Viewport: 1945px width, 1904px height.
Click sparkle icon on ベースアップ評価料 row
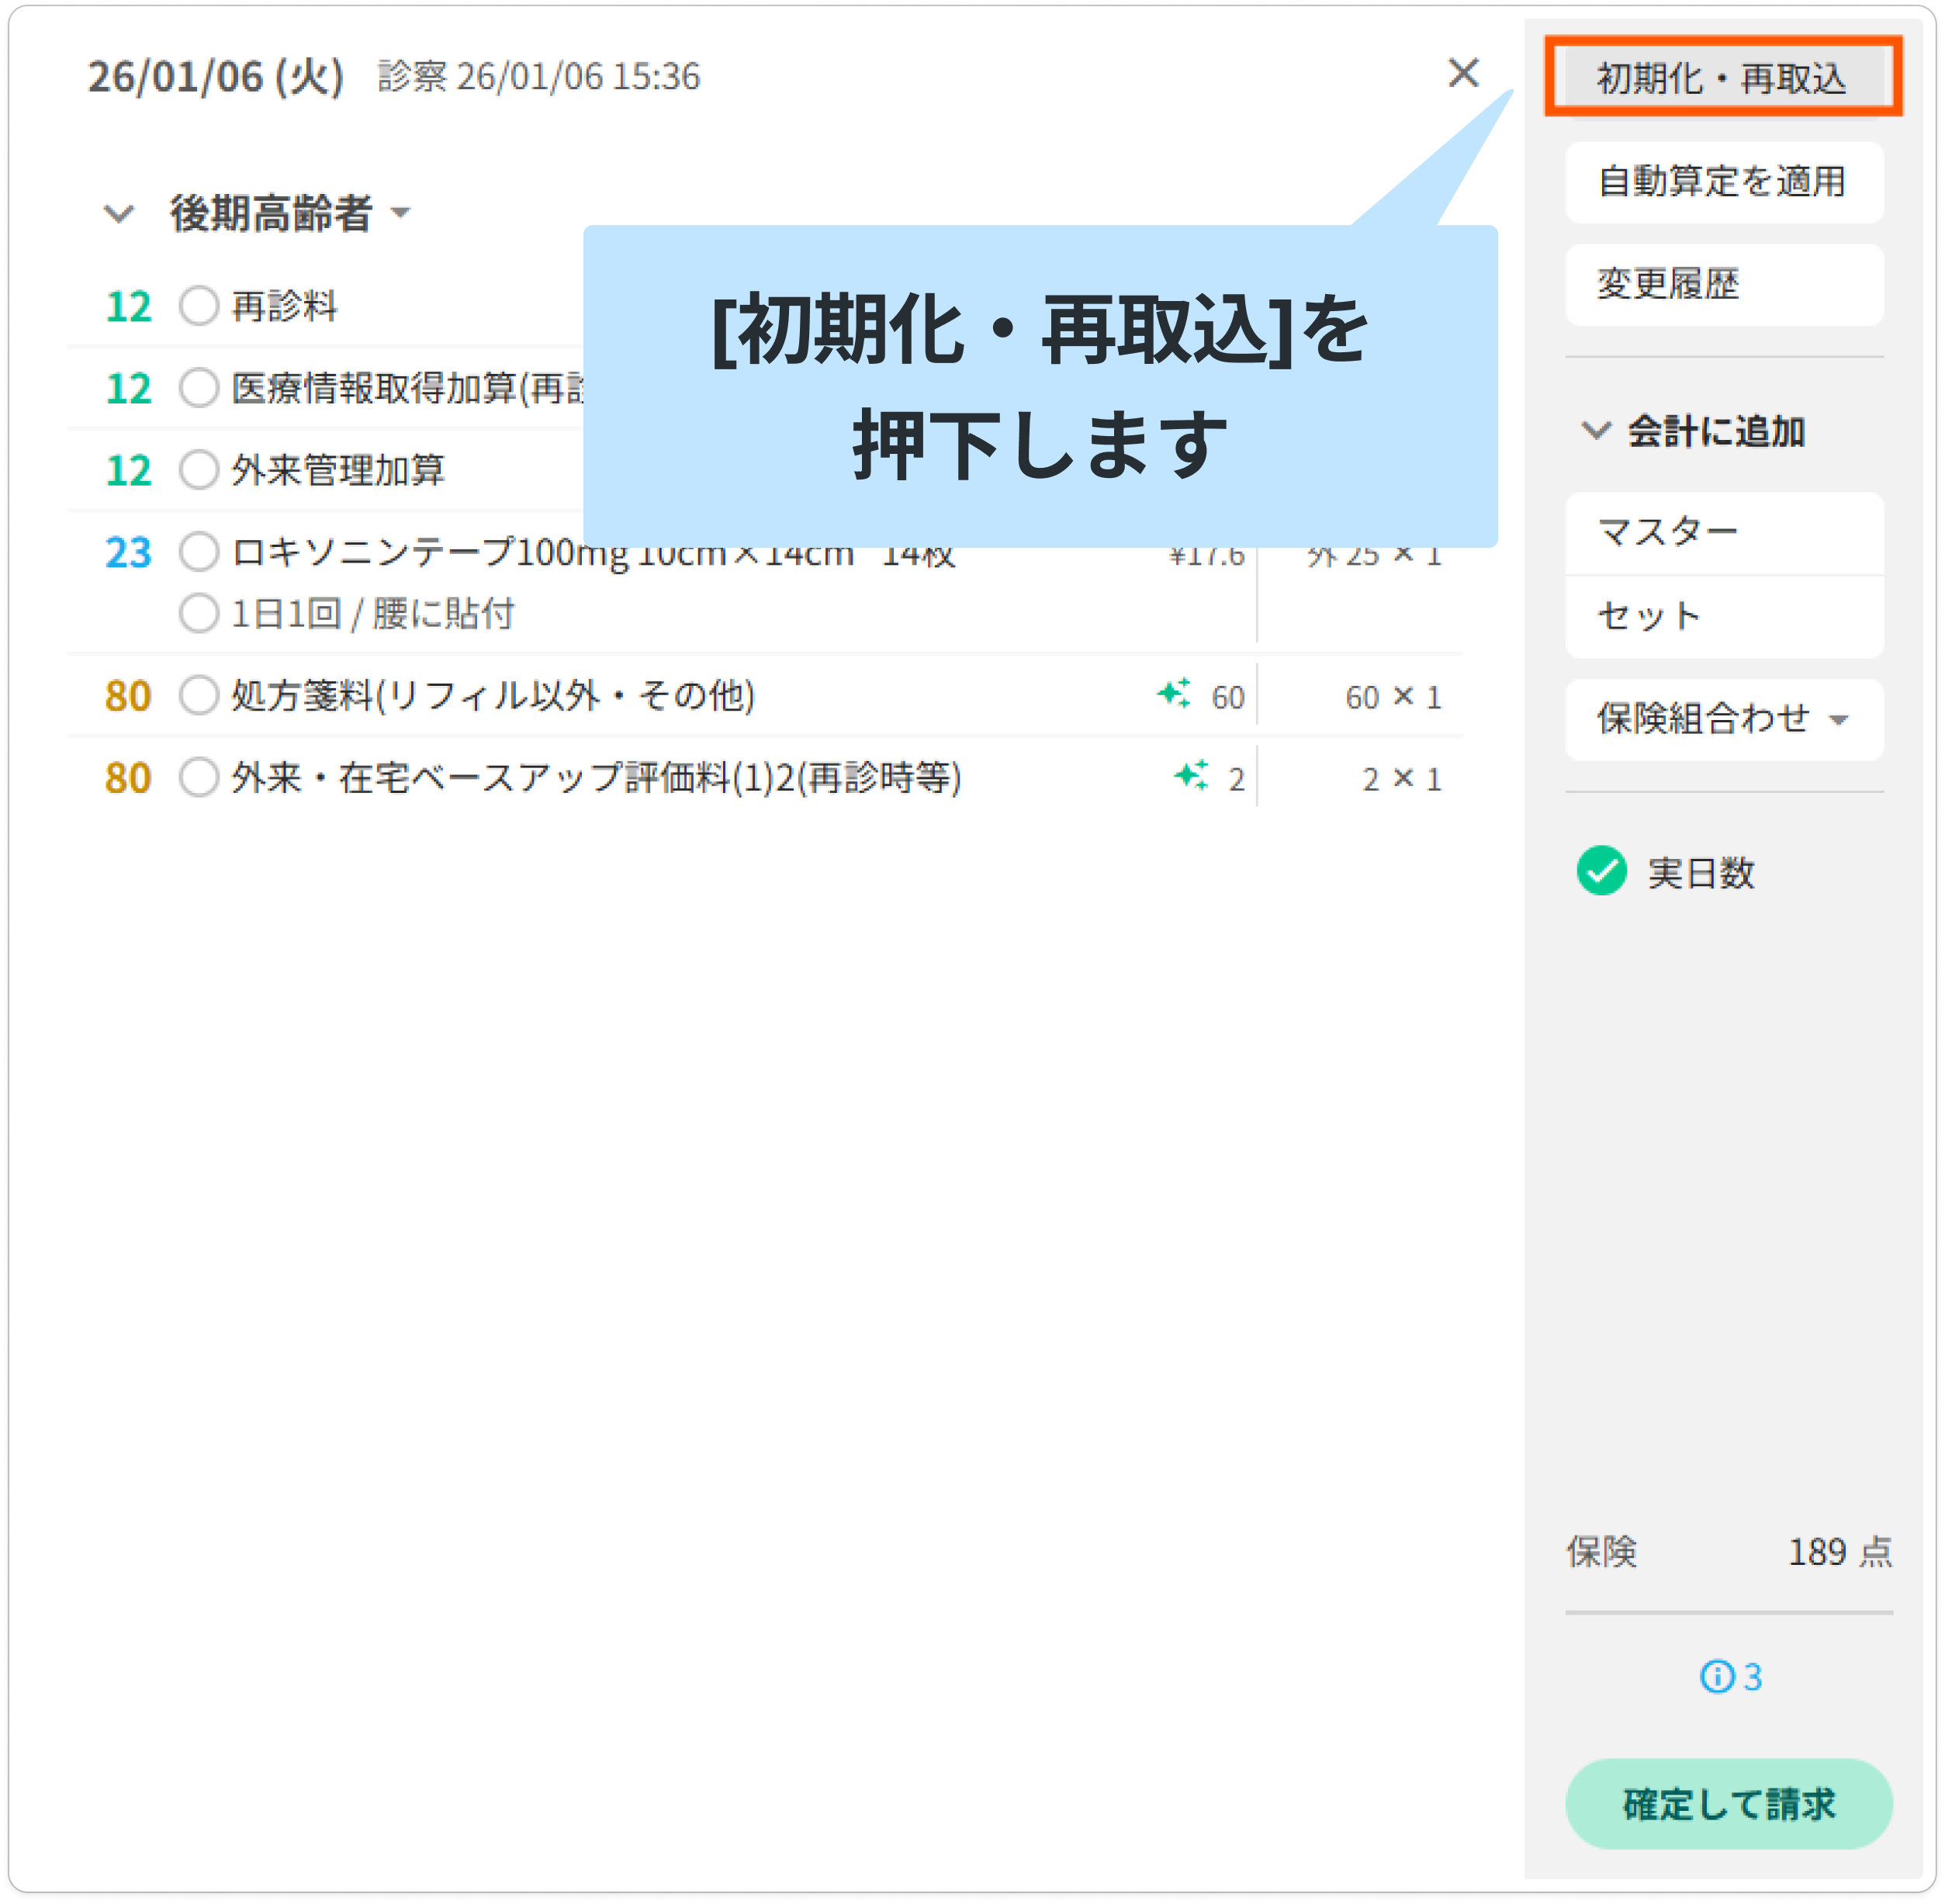coord(1190,775)
